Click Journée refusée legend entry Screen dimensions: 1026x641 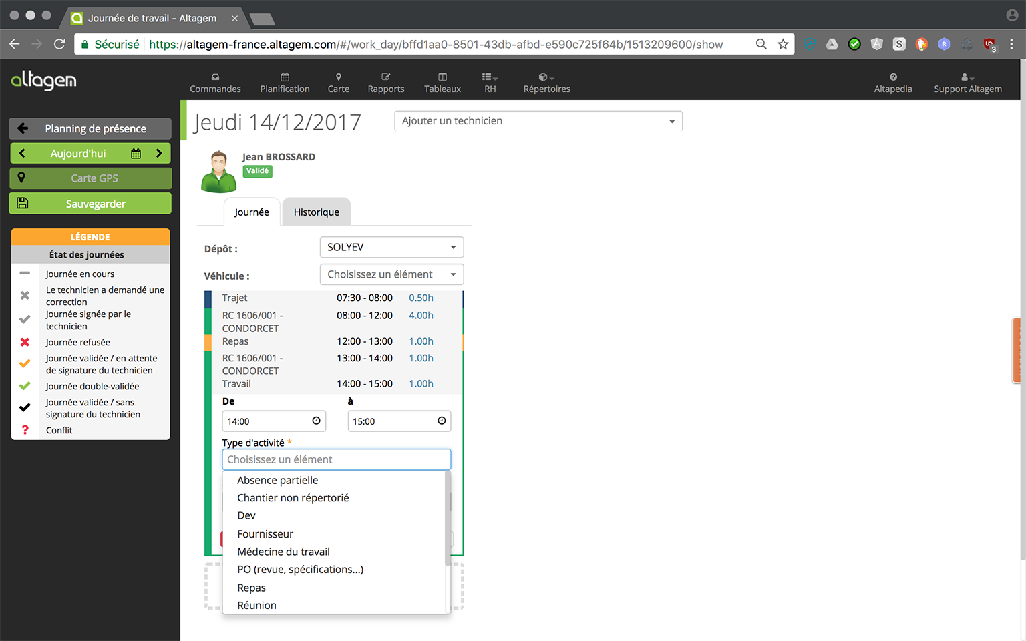coord(77,342)
